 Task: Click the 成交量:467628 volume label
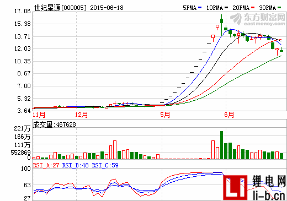click(x=54, y=124)
